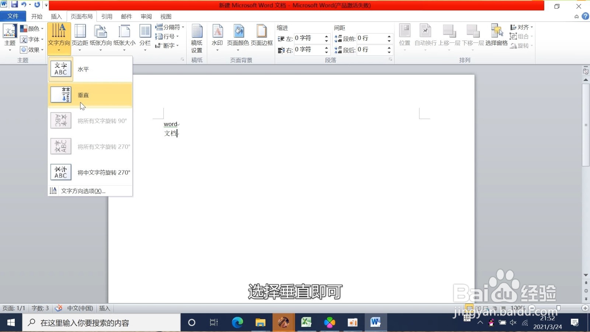Click the left indent (左) input field
Viewport: 590px width, 332px height.
[x=308, y=38]
